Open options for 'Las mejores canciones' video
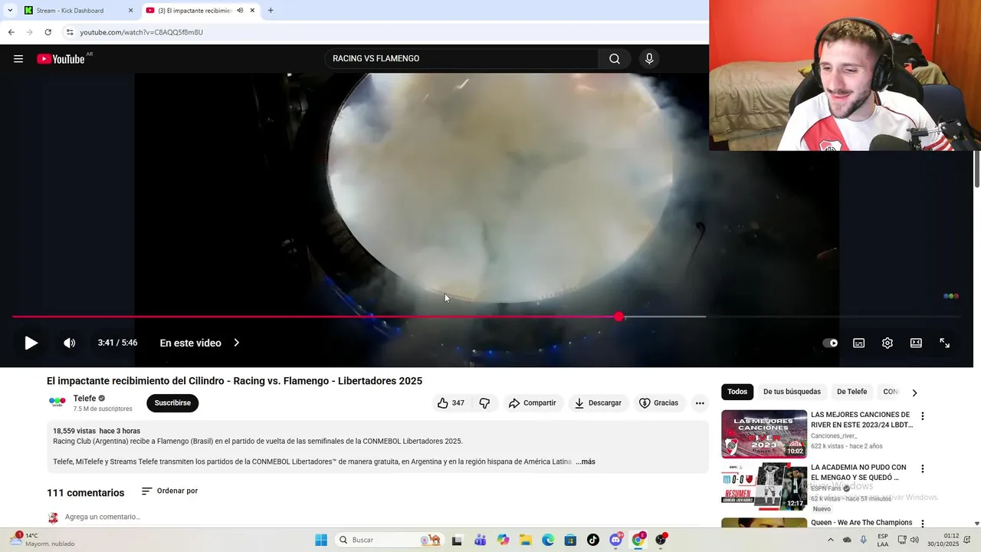Screen dimensions: 981x552 [923, 416]
